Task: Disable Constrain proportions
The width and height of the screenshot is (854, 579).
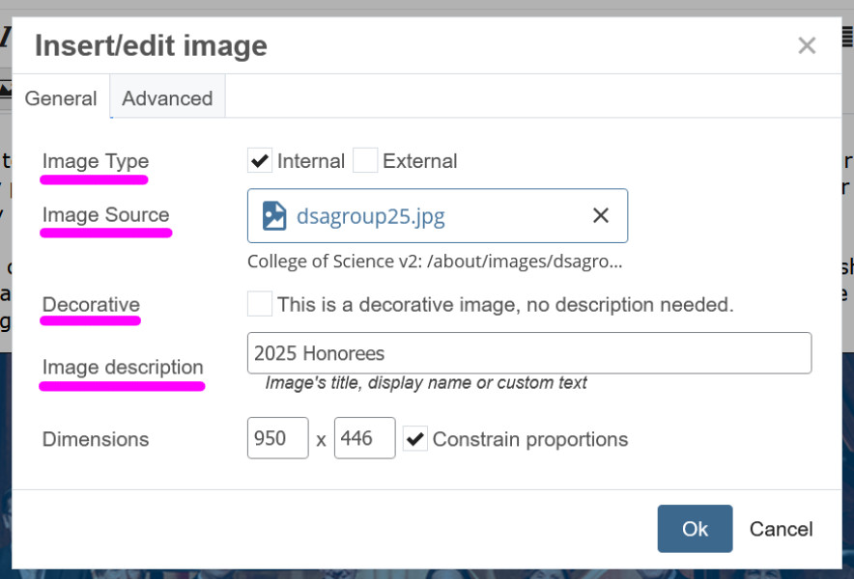Action: [x=414, y=438]
